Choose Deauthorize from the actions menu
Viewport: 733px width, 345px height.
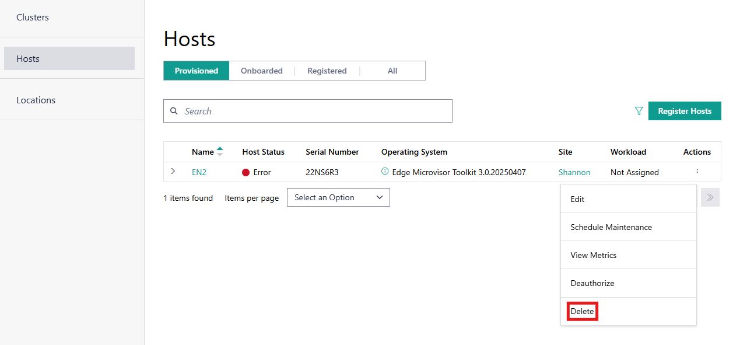click(x=592, y=283)
